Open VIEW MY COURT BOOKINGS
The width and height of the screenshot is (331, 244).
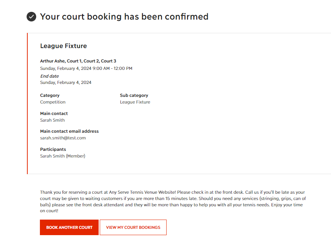133,227
